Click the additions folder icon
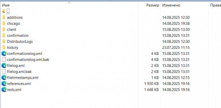This screenshot has height=108, width=221. [4, 18]
